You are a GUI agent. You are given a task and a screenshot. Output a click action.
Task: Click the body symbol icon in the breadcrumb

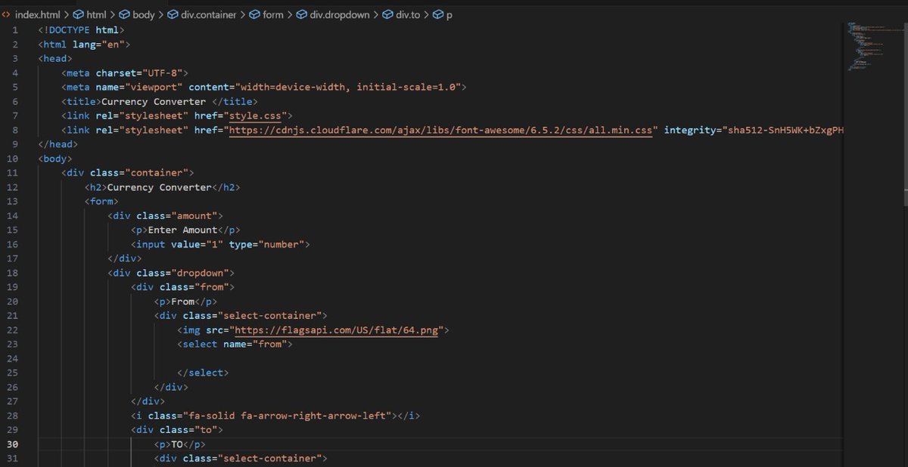click(x=125, y=14)
